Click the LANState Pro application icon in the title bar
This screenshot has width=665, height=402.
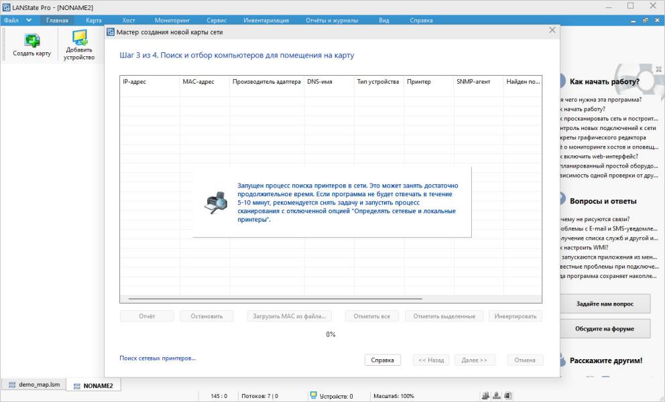tap(6, 7)
